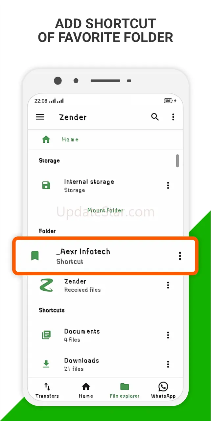This screenshot has width=211, height=421.
Task: Open the top bar overflow menu
Action: pyautogui.click(x=173, y=117)
